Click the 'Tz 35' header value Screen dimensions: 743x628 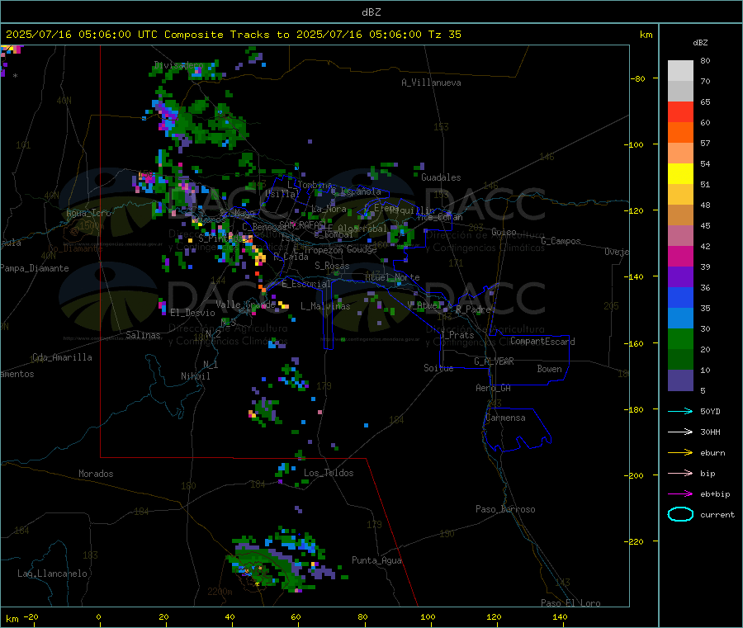click(x=444, y=35)
